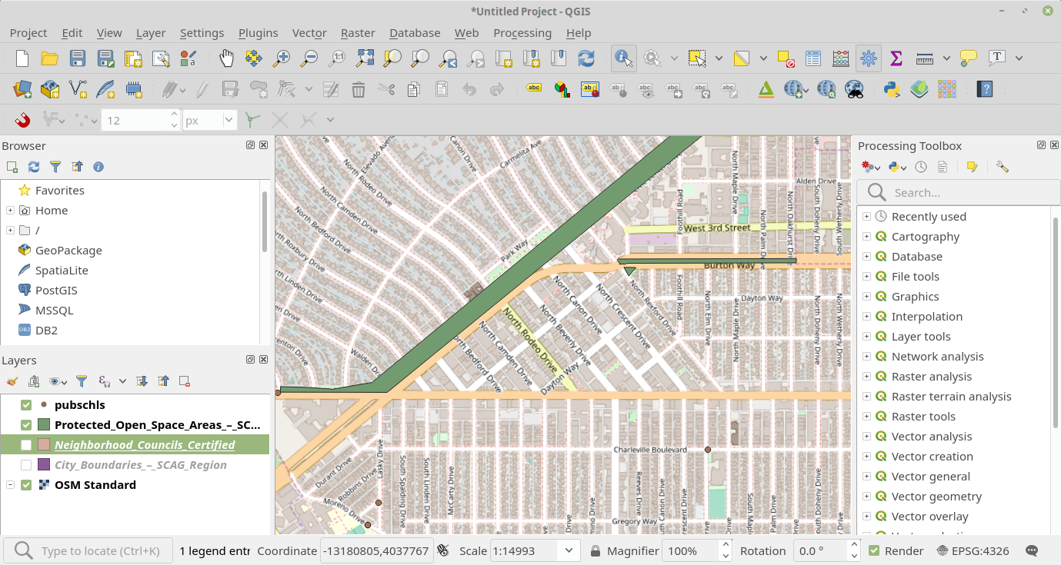Open the px units dropdown

coord(229,120)
